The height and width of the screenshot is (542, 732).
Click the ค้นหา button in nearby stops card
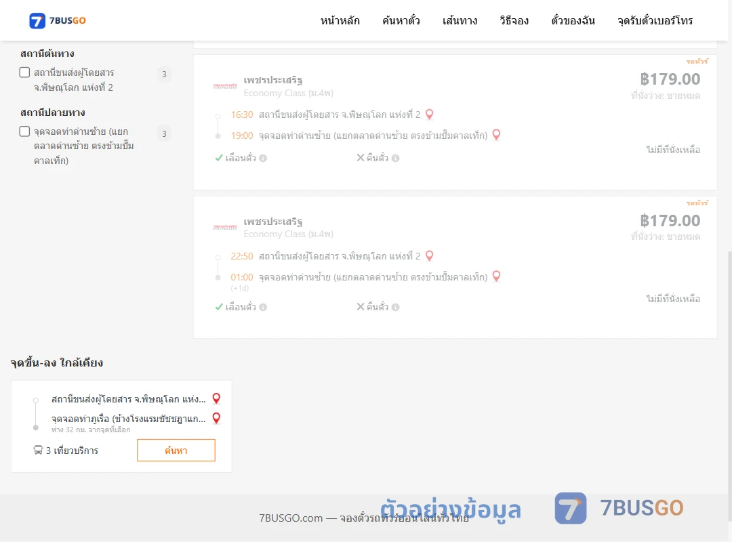coord(176,450)
